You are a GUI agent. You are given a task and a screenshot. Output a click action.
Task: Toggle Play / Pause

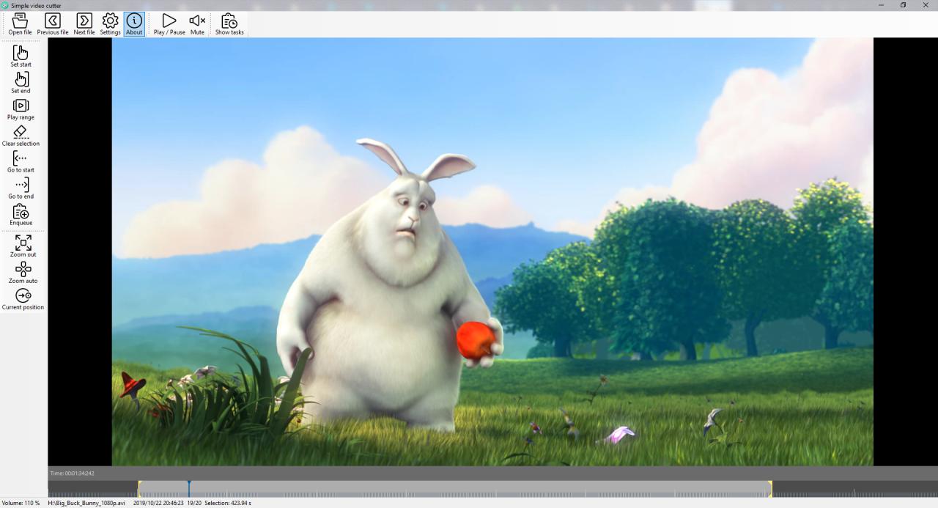click(x=169, y=24)
